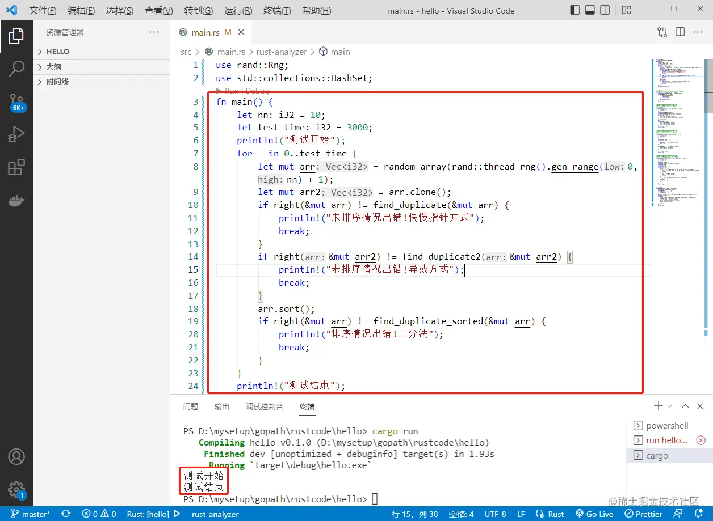Open the 编辑(E) menu
713x521 pixels.
point(81,11)
